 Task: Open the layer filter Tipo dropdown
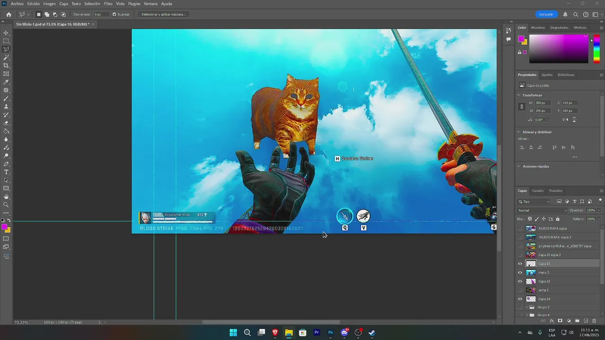coord(534,202)
